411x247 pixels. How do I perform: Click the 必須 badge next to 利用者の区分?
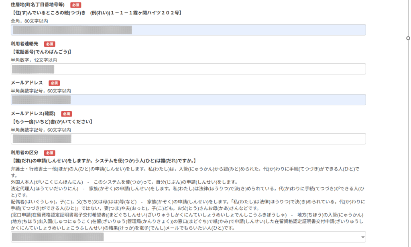click(49, 153)
